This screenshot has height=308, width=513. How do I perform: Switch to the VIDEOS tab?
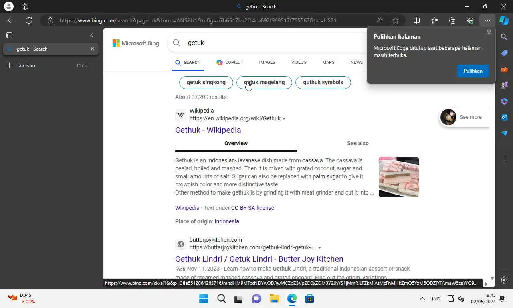[x=299, y=62]
